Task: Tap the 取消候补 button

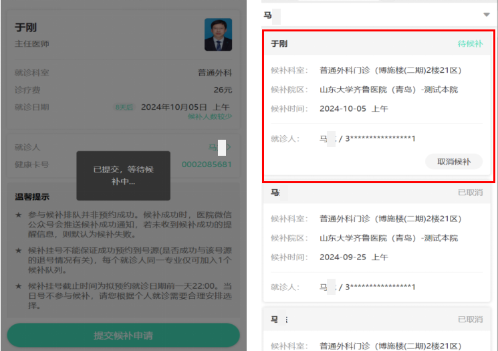Action: pos(453,162)
